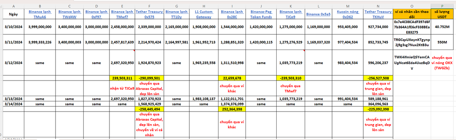
Task: Select cell with value 1,275,276,529
Action: point(290,42)
